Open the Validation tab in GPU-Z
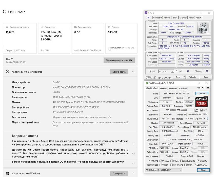The width and height of the screenshot is (214, 177). (183, 88)
